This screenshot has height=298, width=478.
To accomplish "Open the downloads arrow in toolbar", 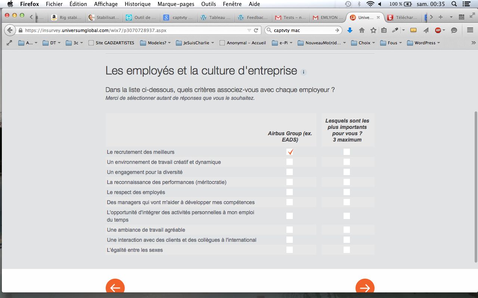I will pos(350,31).
